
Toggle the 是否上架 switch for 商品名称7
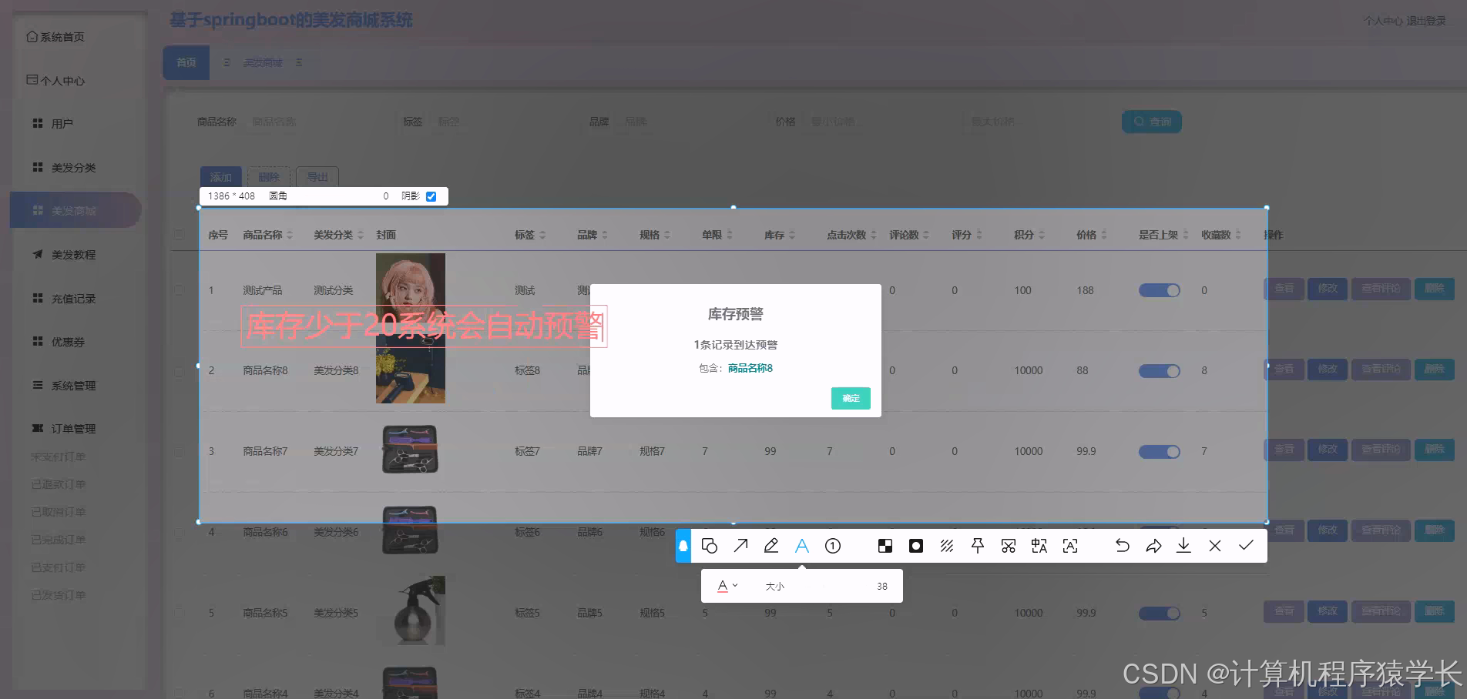click(x=1159, y=451)
